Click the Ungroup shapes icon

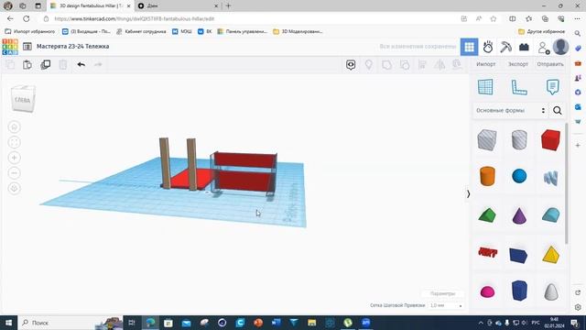click(x=405, y=65)
